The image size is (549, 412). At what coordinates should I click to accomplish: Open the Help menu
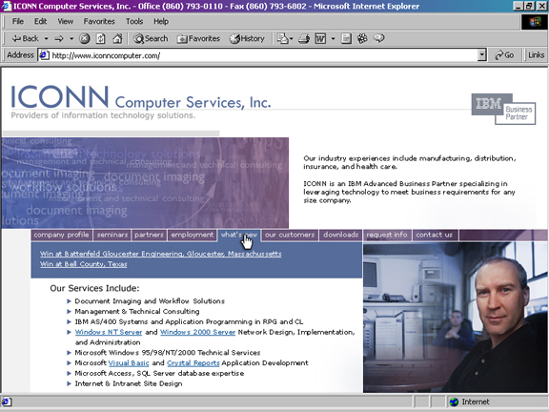pyautogui.click(x=161, y=21)
